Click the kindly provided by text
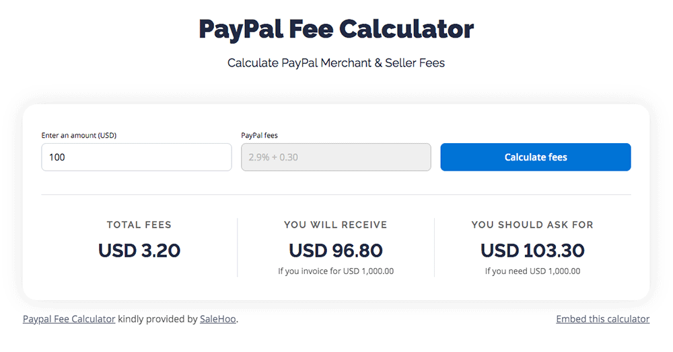 [x=157, y=319]
